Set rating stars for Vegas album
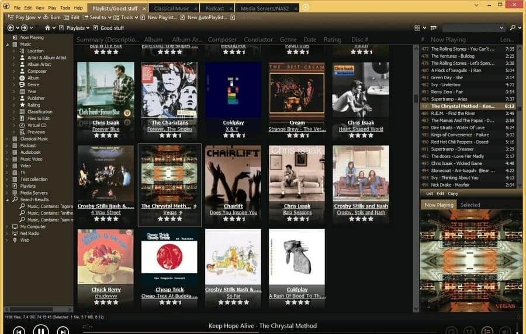Screen dimensions: 526x334 coord(169,219)
